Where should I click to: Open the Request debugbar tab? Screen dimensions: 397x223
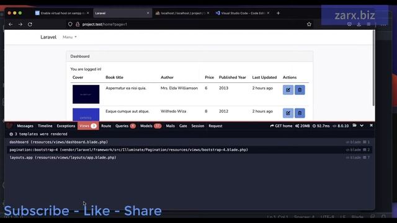[x=215, y=126]
